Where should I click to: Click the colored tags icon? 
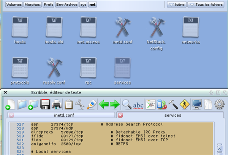pos(162,104)
